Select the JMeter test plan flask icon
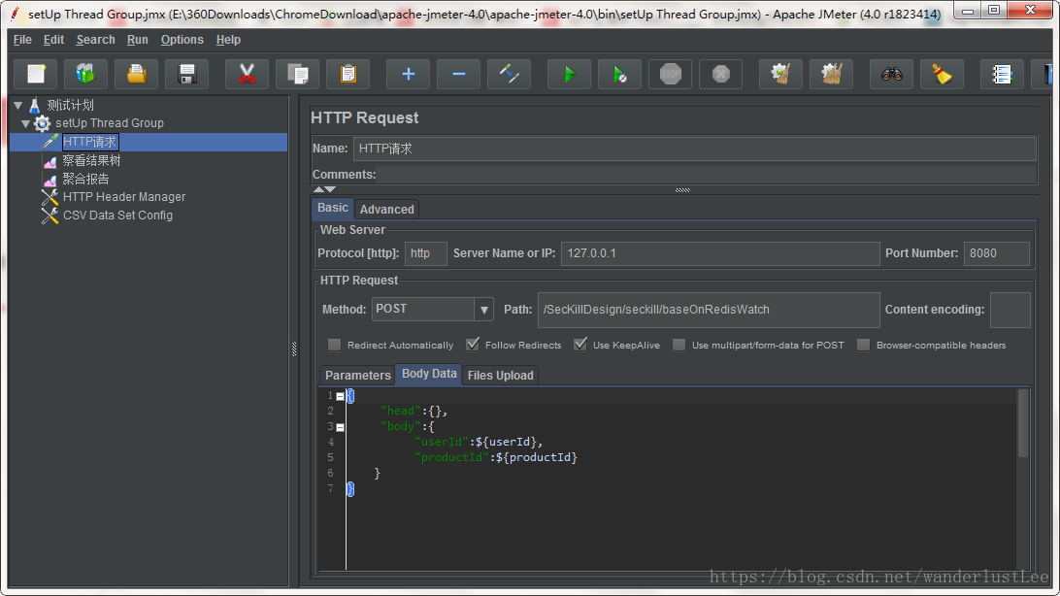 click(x=35, y=106)
